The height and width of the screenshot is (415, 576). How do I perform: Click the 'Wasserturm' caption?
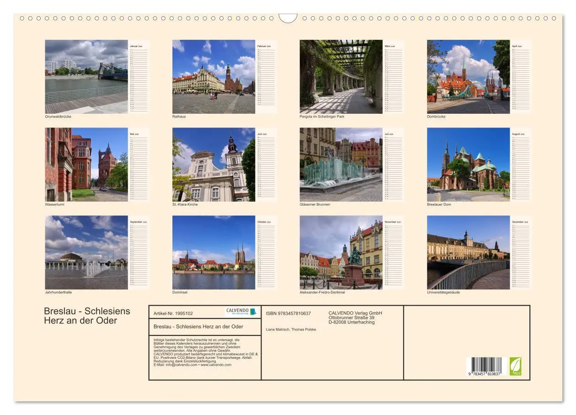pyautogui.click(x=54, y=204)
